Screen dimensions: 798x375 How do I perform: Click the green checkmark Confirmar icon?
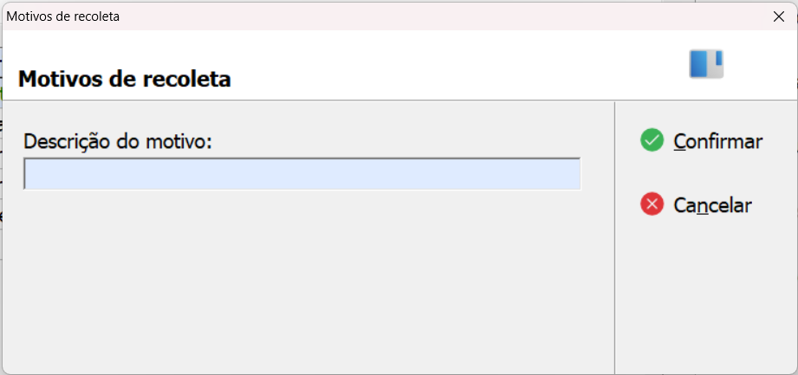pos(652,140)
